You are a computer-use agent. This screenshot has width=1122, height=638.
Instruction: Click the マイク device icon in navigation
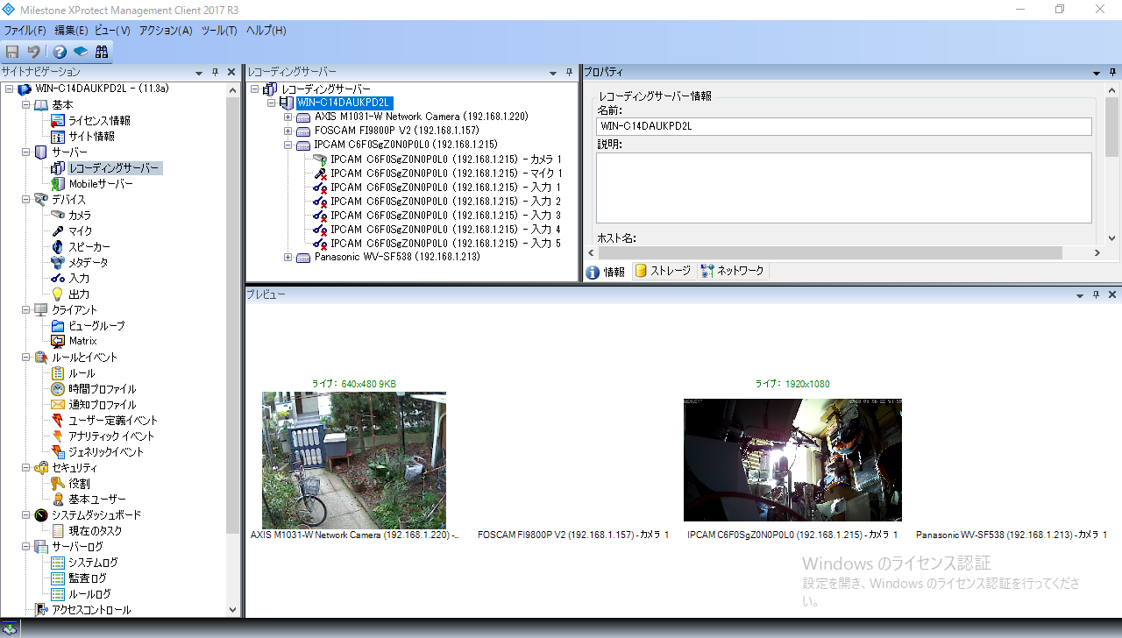(x=58, y=231)
